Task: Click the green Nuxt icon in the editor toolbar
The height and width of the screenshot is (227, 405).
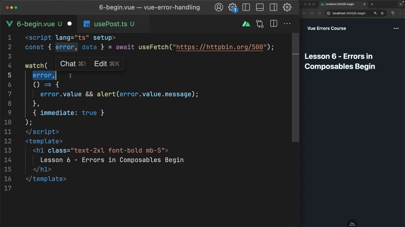Action: click(x=246, y=24)
